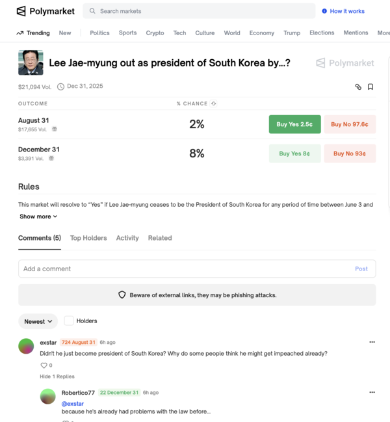Viewport: 390px width, 422px height.
Task: Open the How it works link
Action: coord(343,11)
